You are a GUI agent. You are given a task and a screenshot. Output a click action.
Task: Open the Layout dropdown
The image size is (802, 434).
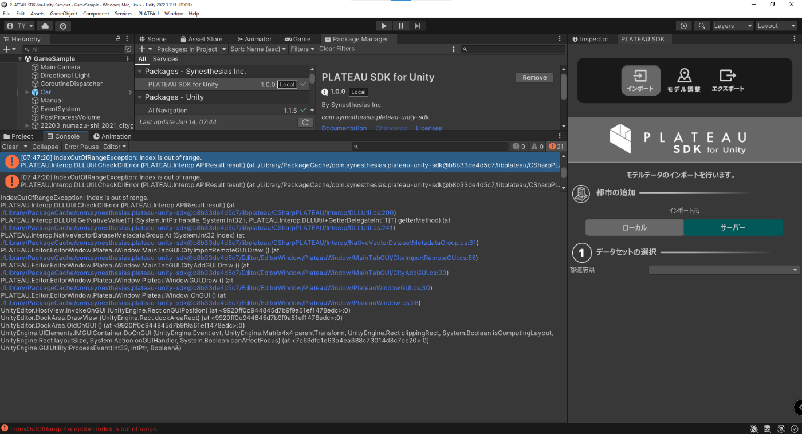(776, 26)
